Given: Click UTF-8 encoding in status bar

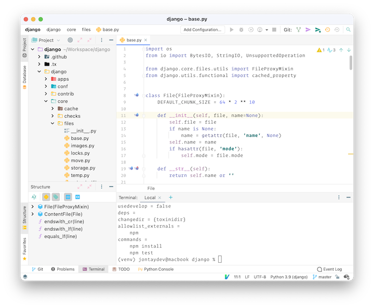Looking at the screenshot, I should pyautogui.click(x=260, y=277).
